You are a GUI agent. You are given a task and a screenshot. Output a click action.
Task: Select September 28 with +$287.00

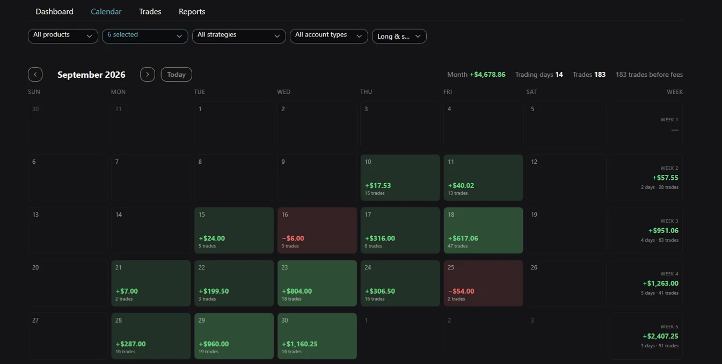(151, 336)
